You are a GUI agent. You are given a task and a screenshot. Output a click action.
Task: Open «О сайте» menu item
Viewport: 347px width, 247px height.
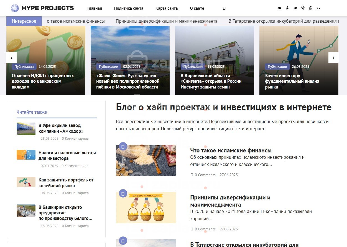pos(197,8)
